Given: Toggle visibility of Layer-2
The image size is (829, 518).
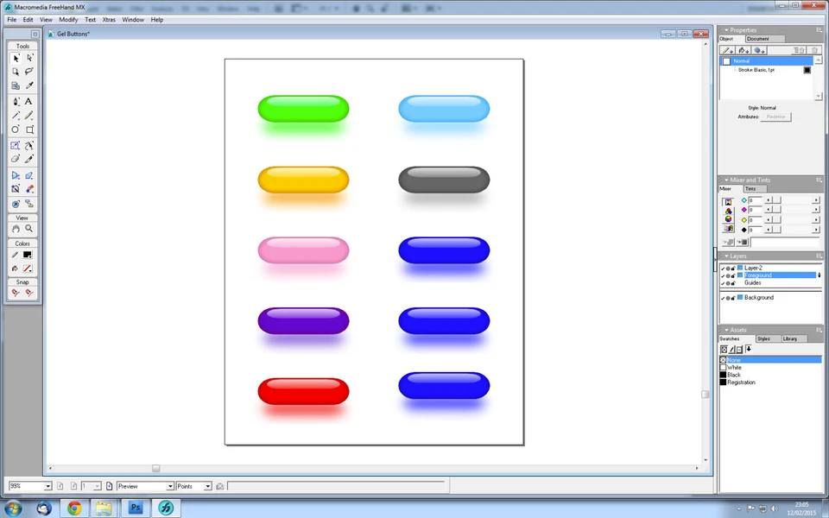Looking at the screenshot, I should click(x=723, y=268).
